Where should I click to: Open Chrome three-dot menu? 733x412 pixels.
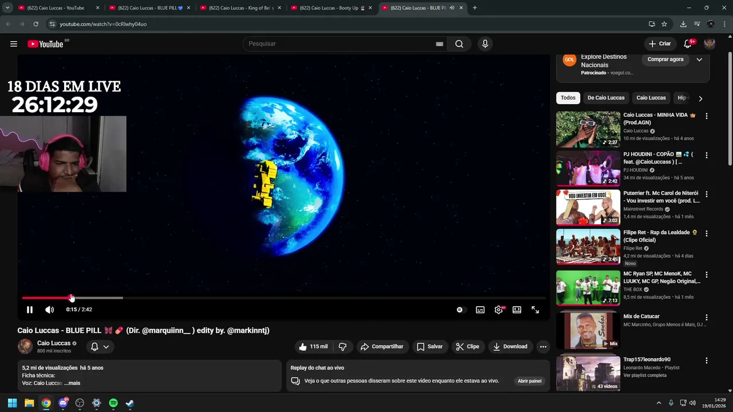point(725,24)
